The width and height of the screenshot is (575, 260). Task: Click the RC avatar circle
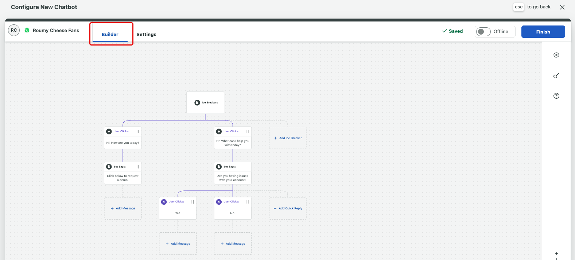[x=14, y=30]
